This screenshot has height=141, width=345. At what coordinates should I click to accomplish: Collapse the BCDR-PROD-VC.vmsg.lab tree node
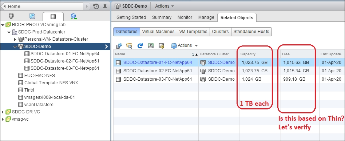tap(3, 25)
